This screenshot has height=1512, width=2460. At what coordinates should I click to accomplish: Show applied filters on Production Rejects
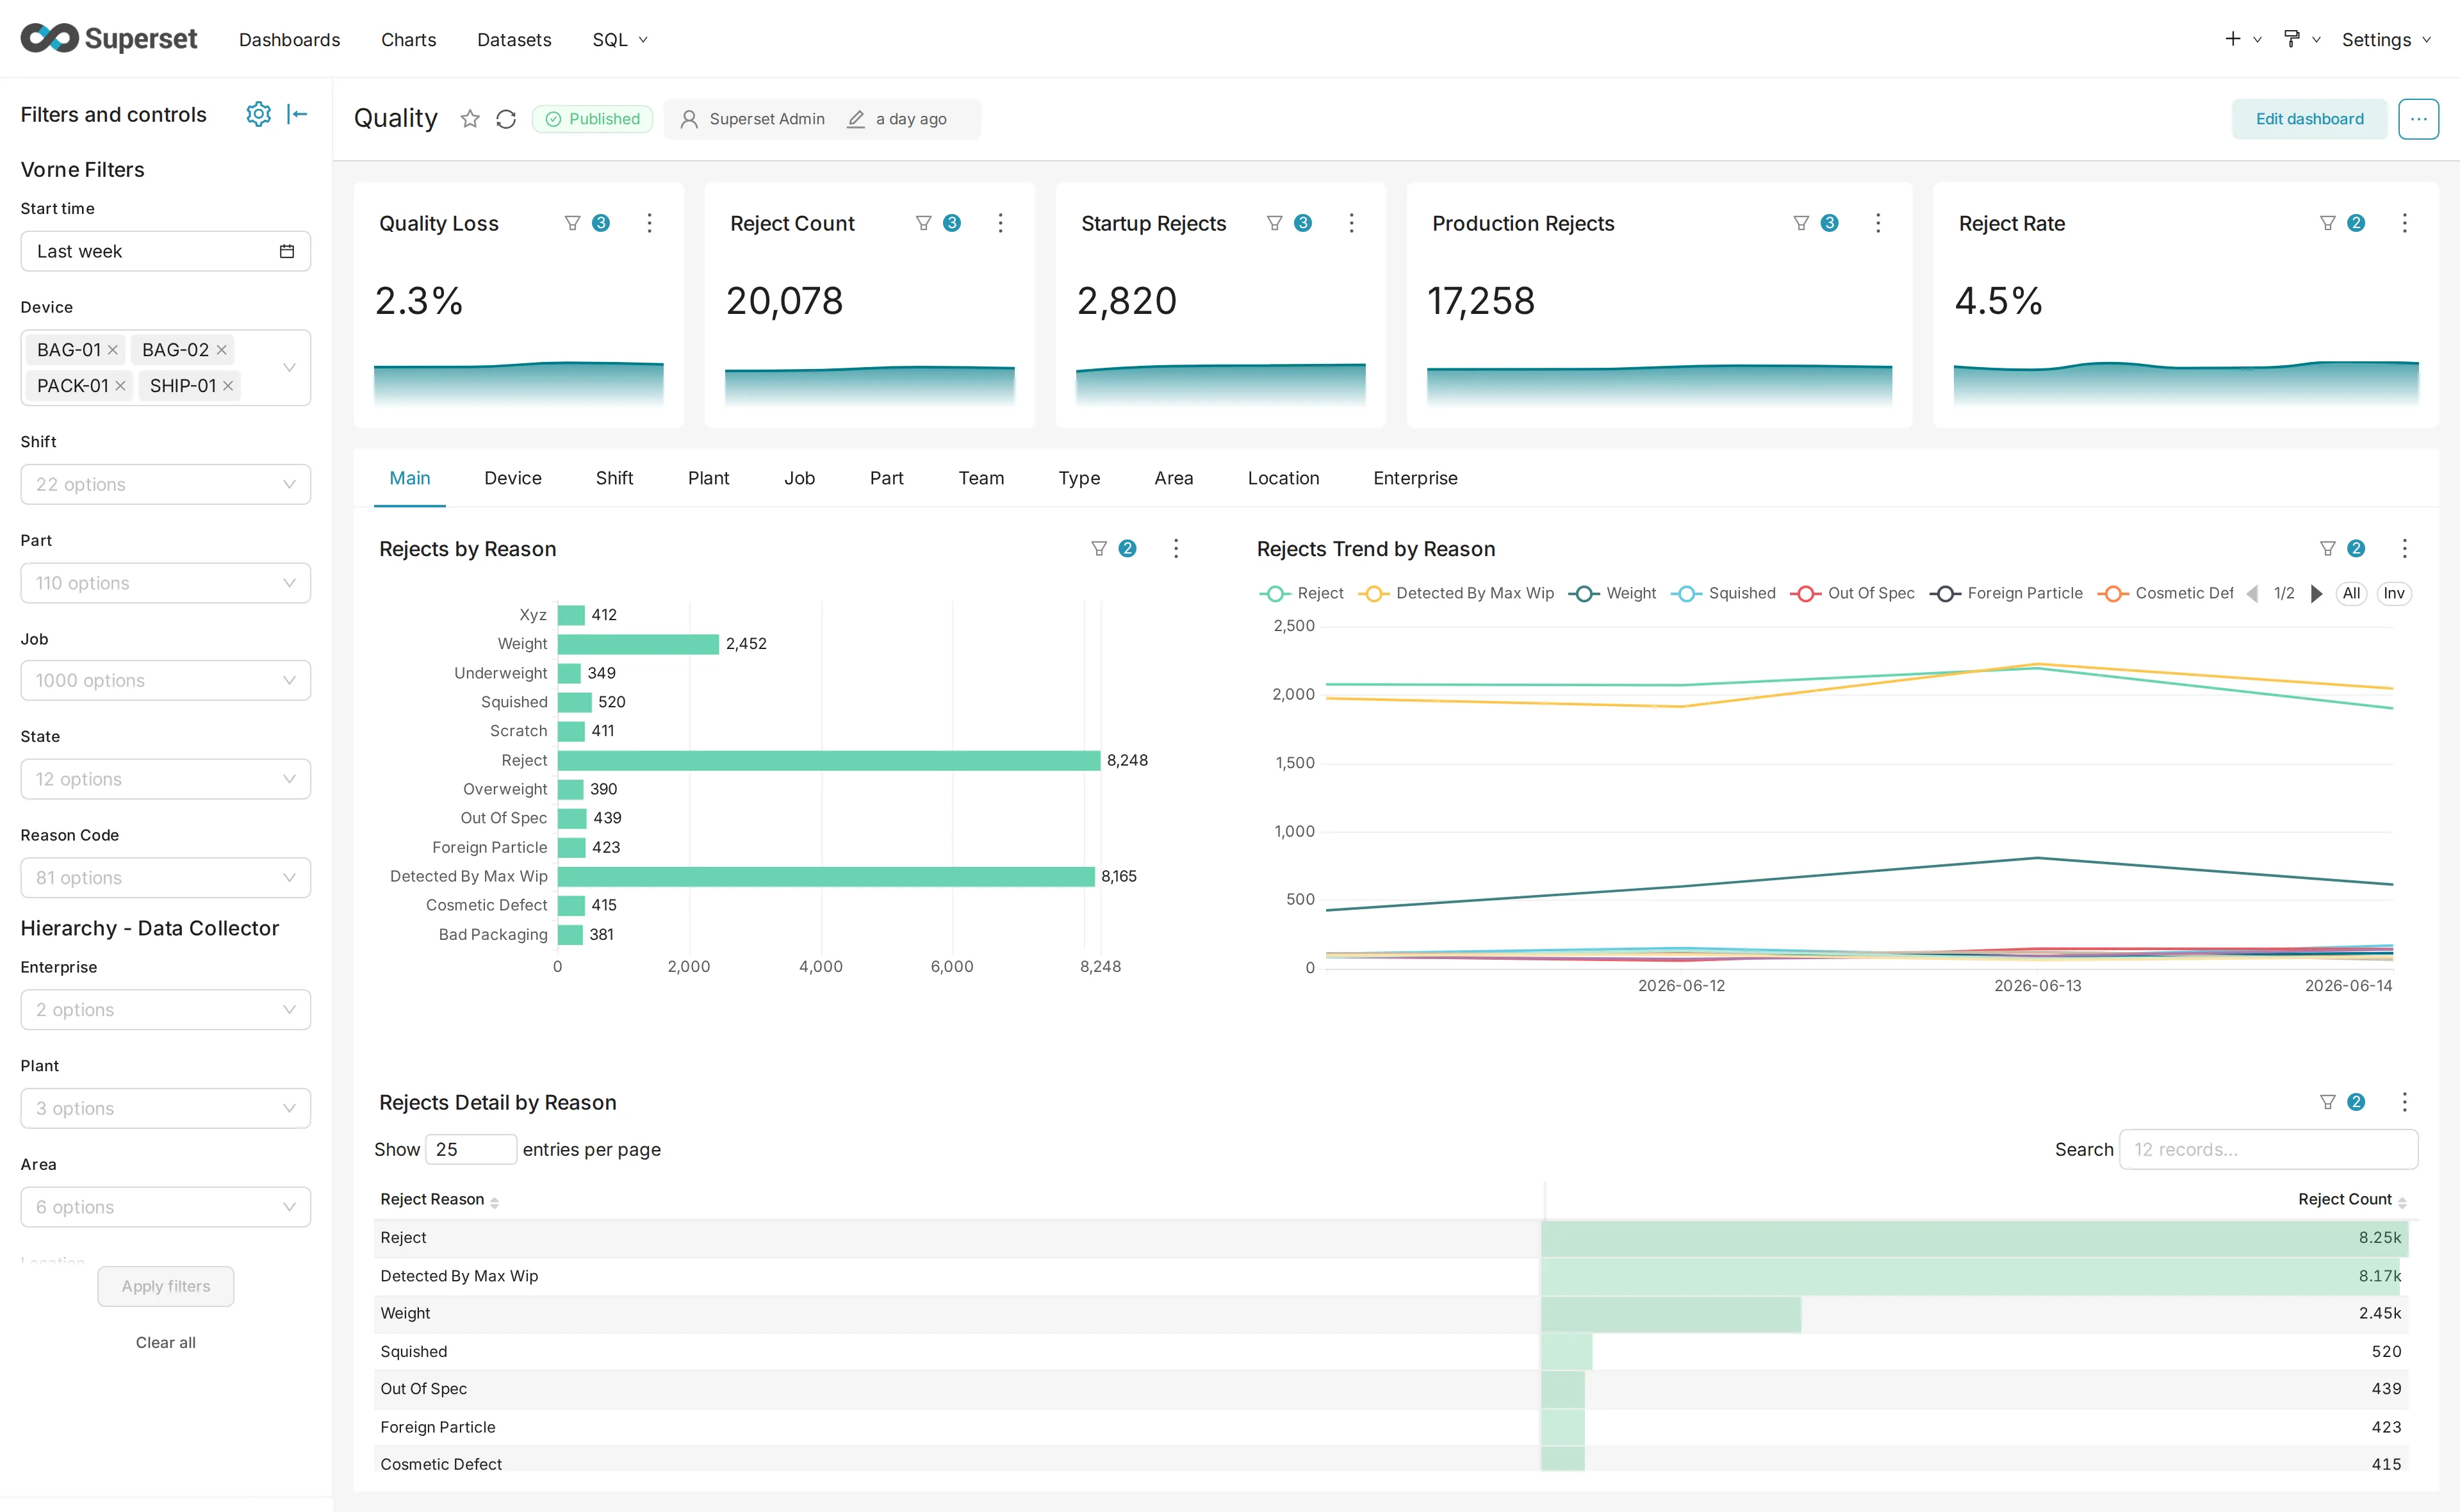pyautogui.click(x=1816, y=223)
